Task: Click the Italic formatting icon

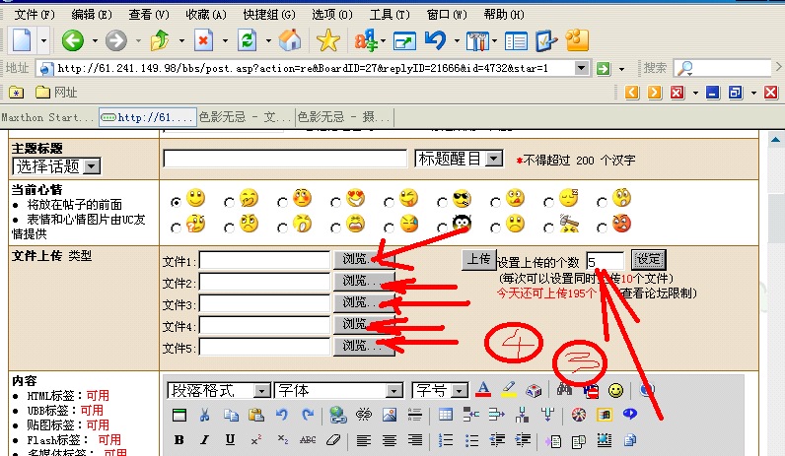Action: point(204,439)
